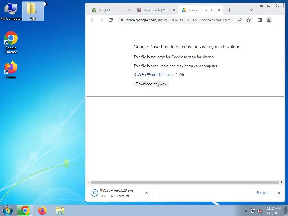Screen dimensions: 288x216
Task: Close the Google Drive tab
Action: (x=219, y=10)
